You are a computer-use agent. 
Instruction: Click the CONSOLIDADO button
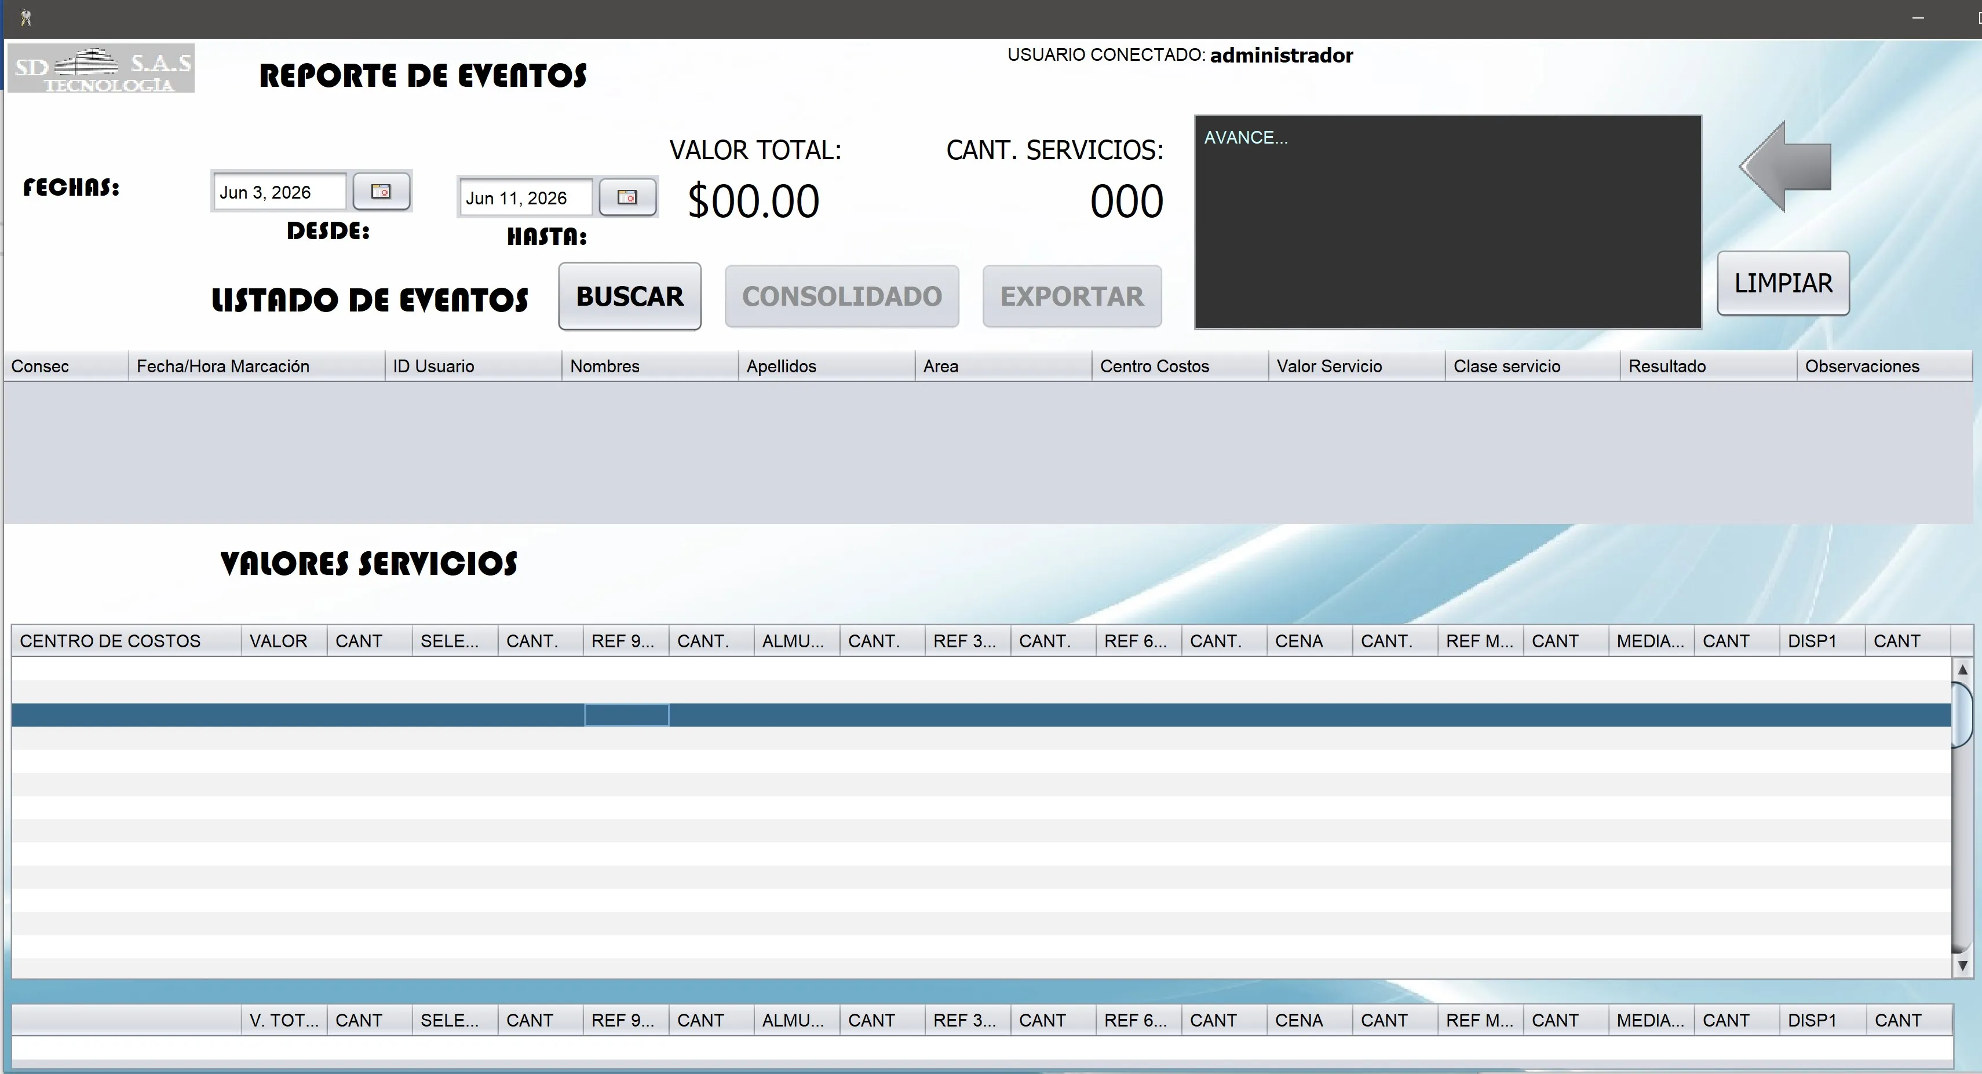tap(842, 297)
